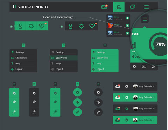This screenshot has width=168, height=130.
Task: Click link icon in dark rectangular vertical bar
Action: pyautogui.click(x=34, y=112)
